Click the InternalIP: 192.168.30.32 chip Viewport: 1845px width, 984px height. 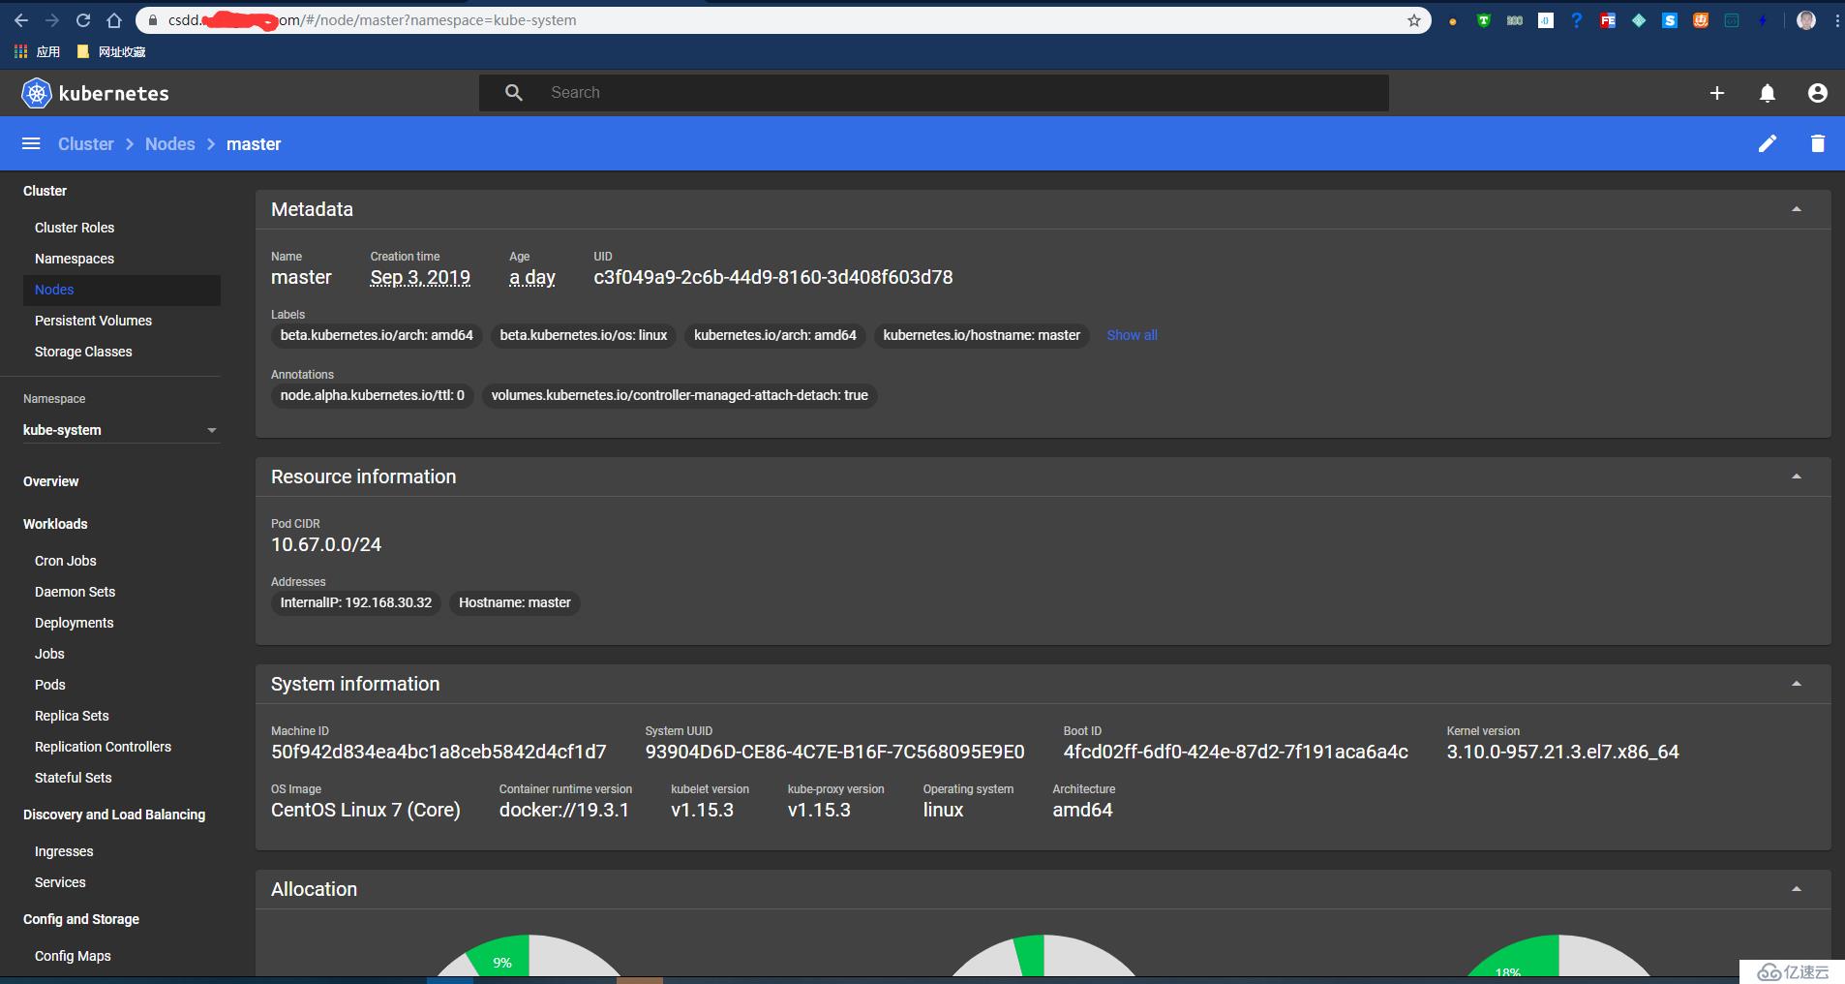coord(356,602)
